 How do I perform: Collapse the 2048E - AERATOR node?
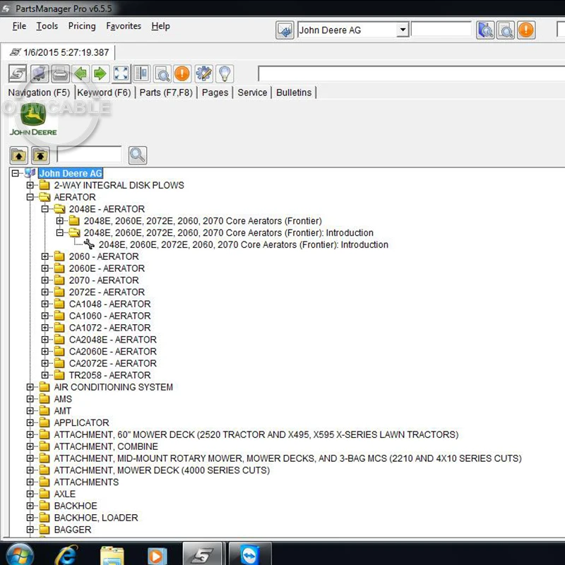[44, 209]
